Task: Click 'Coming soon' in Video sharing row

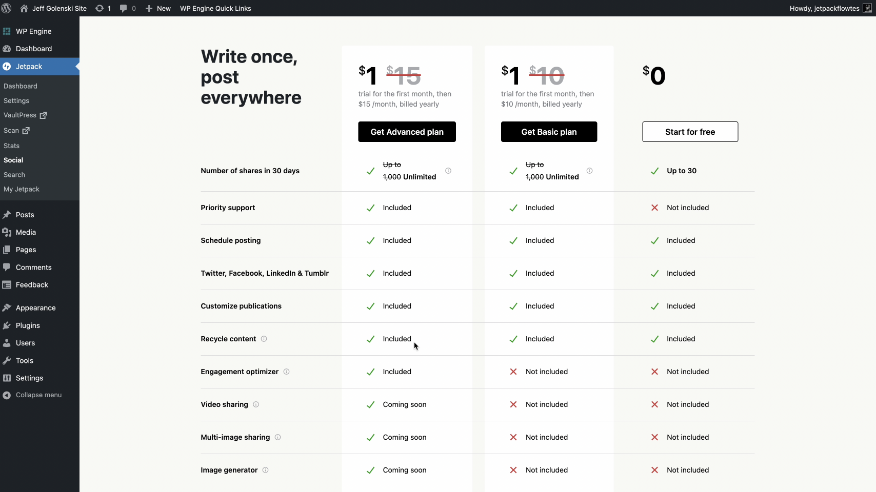Action: click(405, 404)
